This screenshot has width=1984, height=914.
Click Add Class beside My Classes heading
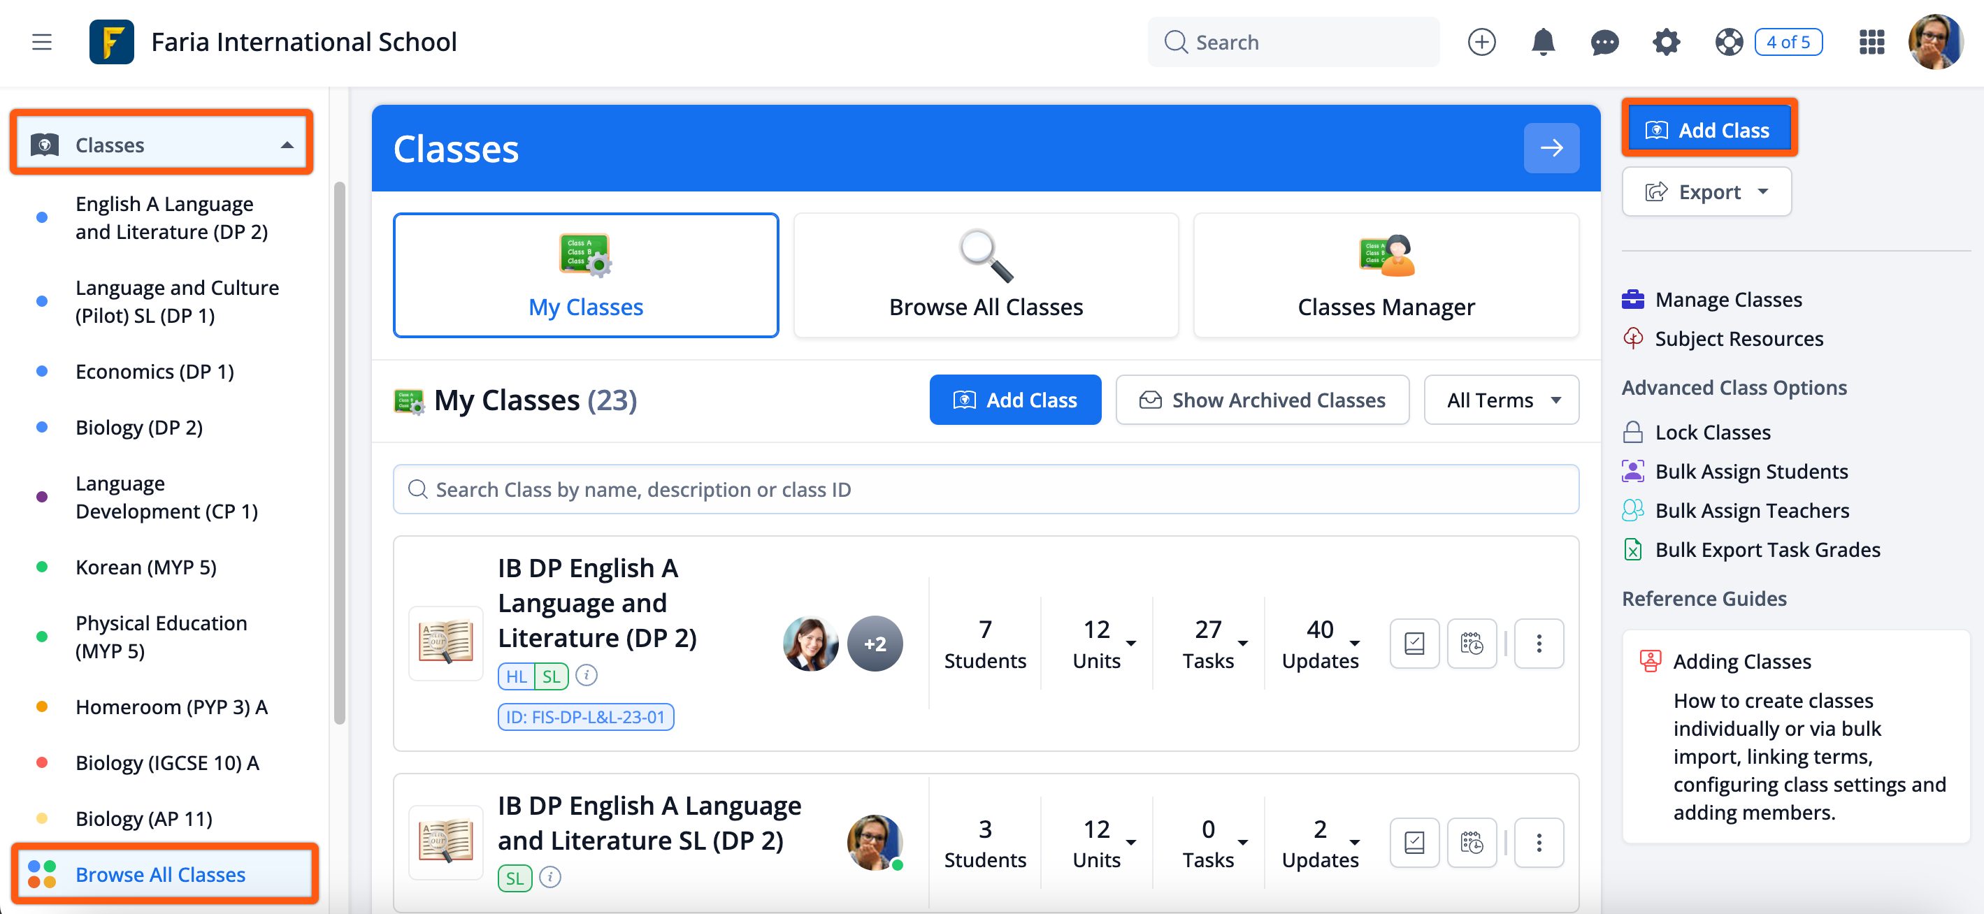[1014, 400]
